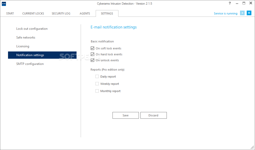
Task: Disable On unlock events notification
Action: (x=92, y=60)
